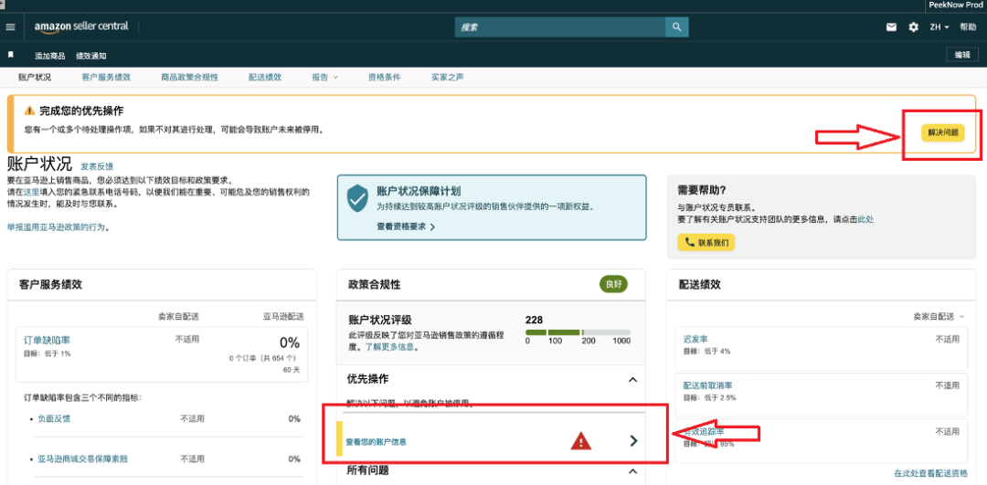
Task: Switch to 客户服务绩效 tab
Action: coord(106,78)
